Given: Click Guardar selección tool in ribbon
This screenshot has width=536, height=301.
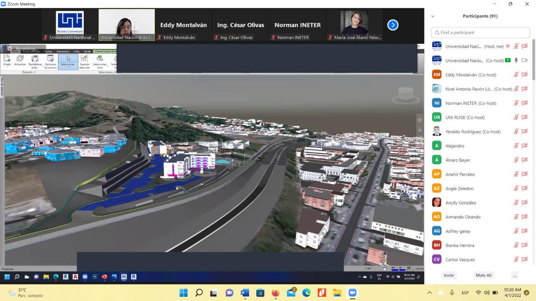Looking at the screenshot, I should point(84,62).
